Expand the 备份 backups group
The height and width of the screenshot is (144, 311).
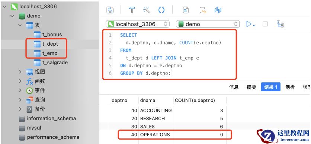point(20,109)
